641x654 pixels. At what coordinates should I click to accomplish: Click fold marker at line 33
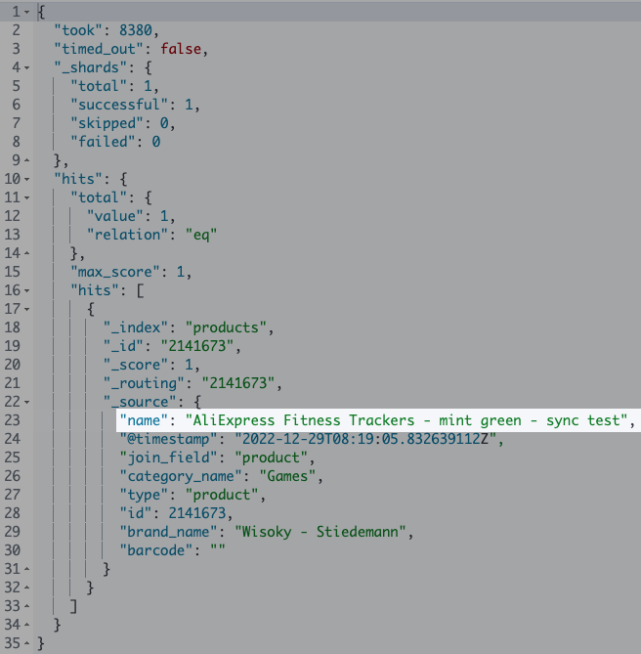click(27, 606)
